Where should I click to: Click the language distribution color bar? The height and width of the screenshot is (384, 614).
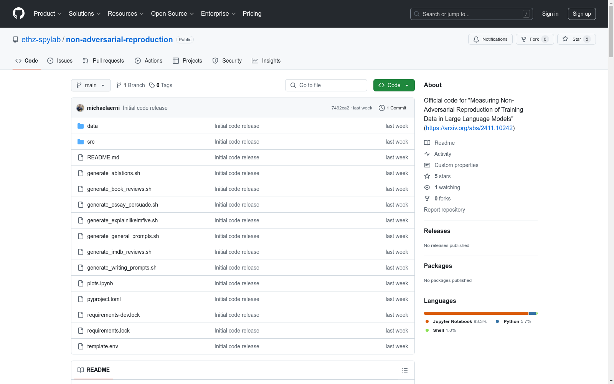pyautogui.click(x=481, y=313)
